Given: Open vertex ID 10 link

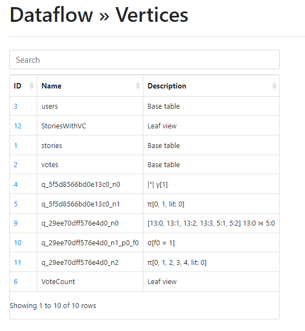Looking at the screenshot, I should 18,243.
